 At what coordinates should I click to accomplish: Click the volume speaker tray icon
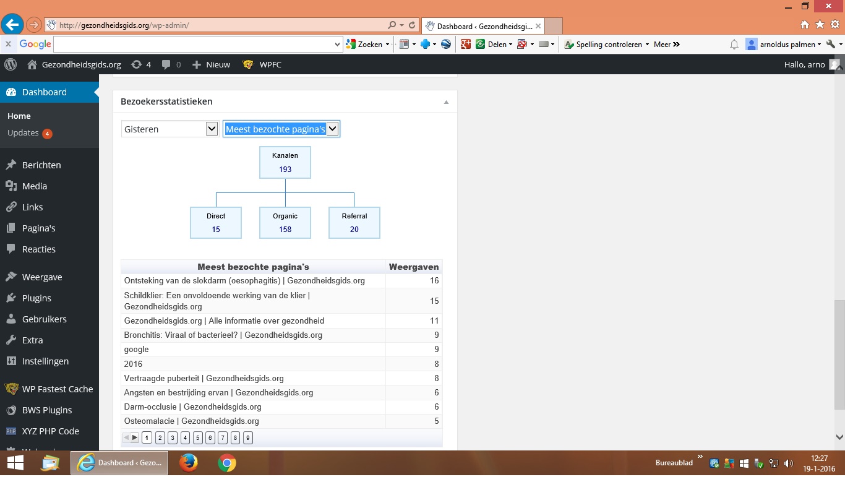pos(789,463)
